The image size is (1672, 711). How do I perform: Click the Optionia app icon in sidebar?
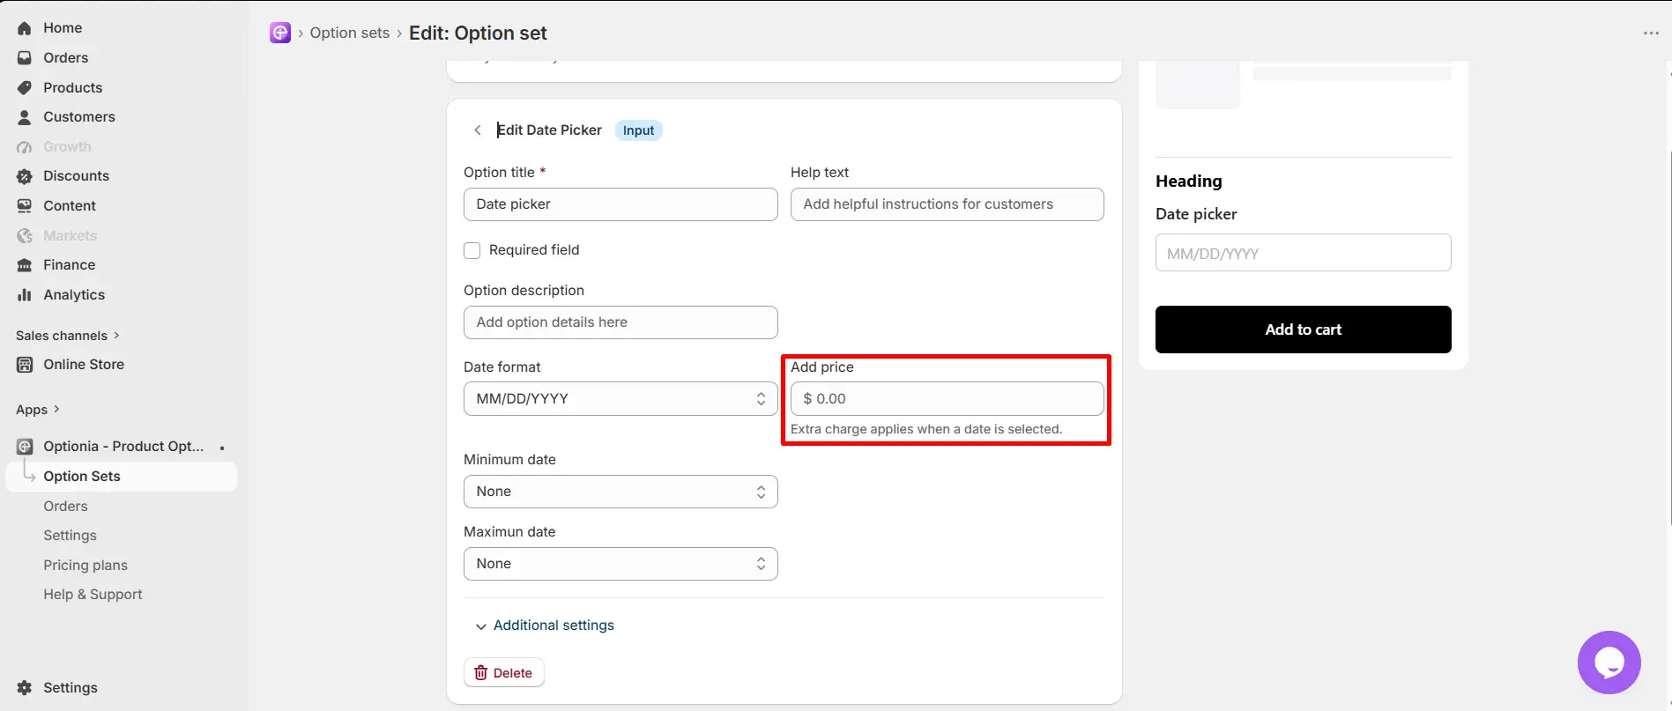pos(25,447)
